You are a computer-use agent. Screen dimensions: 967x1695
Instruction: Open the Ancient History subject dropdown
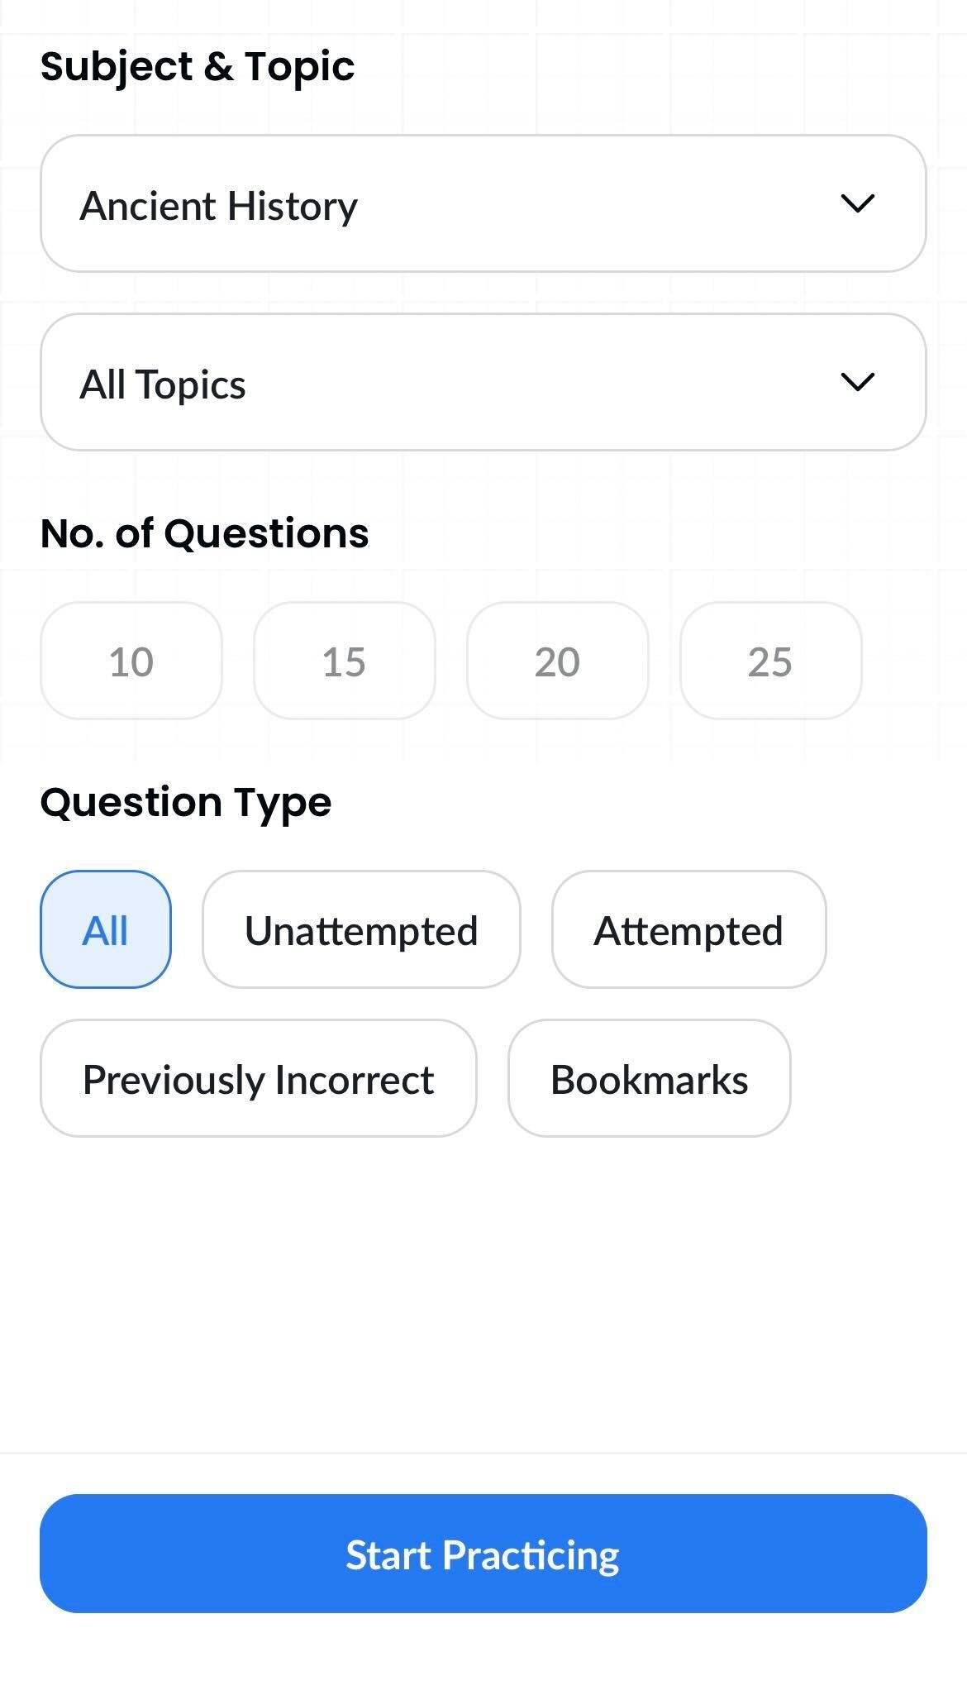pos(483,203)
